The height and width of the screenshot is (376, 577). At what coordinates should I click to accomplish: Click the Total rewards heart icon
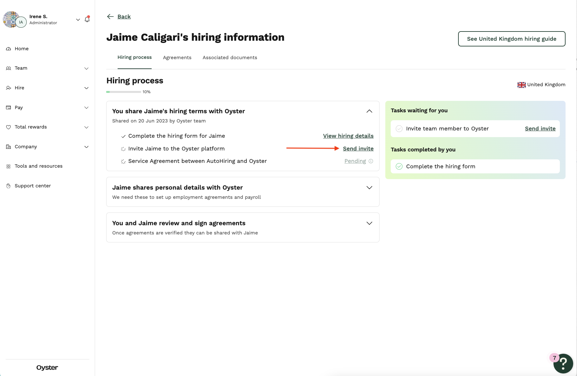pos(9,127)
